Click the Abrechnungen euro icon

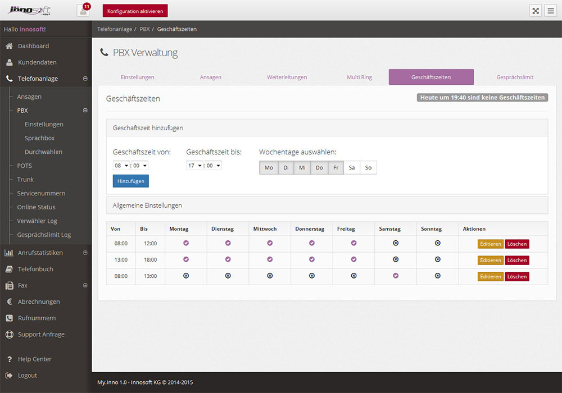pos(10,301)
